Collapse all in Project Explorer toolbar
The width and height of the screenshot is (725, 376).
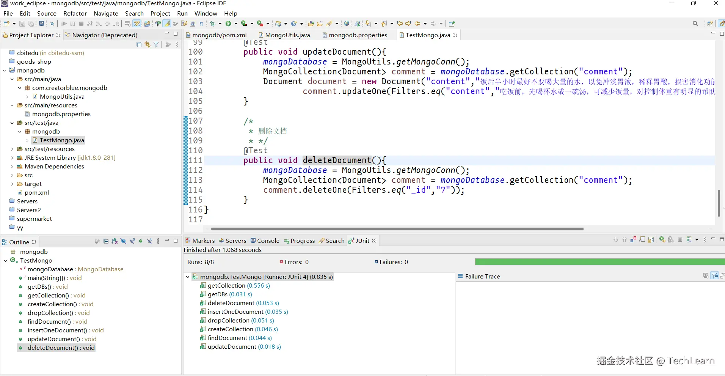[139, 45]
